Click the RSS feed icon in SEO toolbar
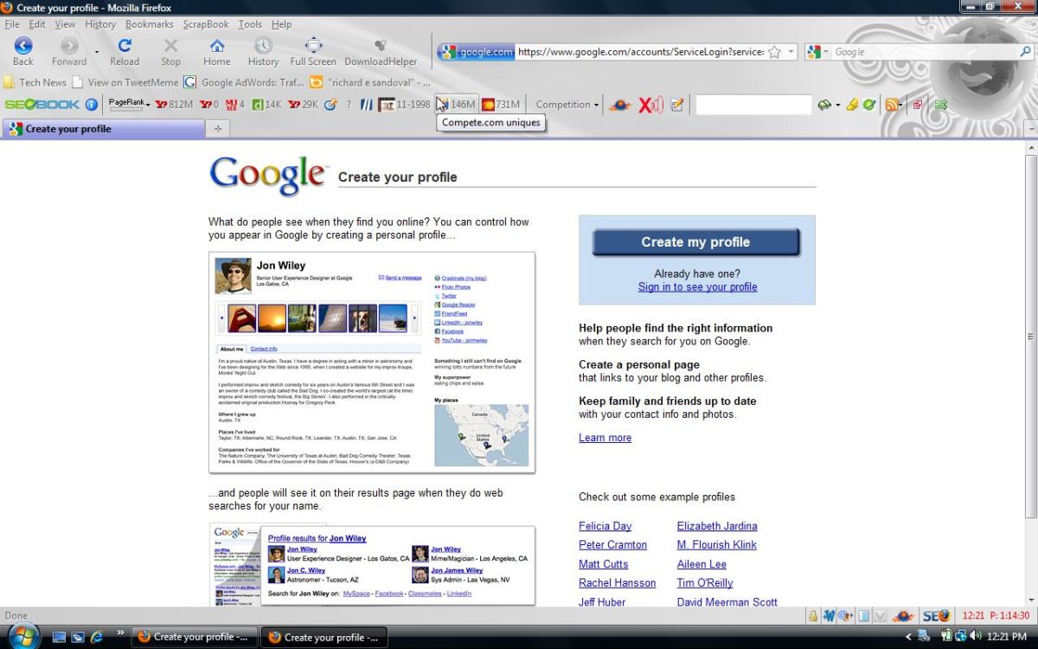This screenshot has width=1038, height=649. point(892,105)
